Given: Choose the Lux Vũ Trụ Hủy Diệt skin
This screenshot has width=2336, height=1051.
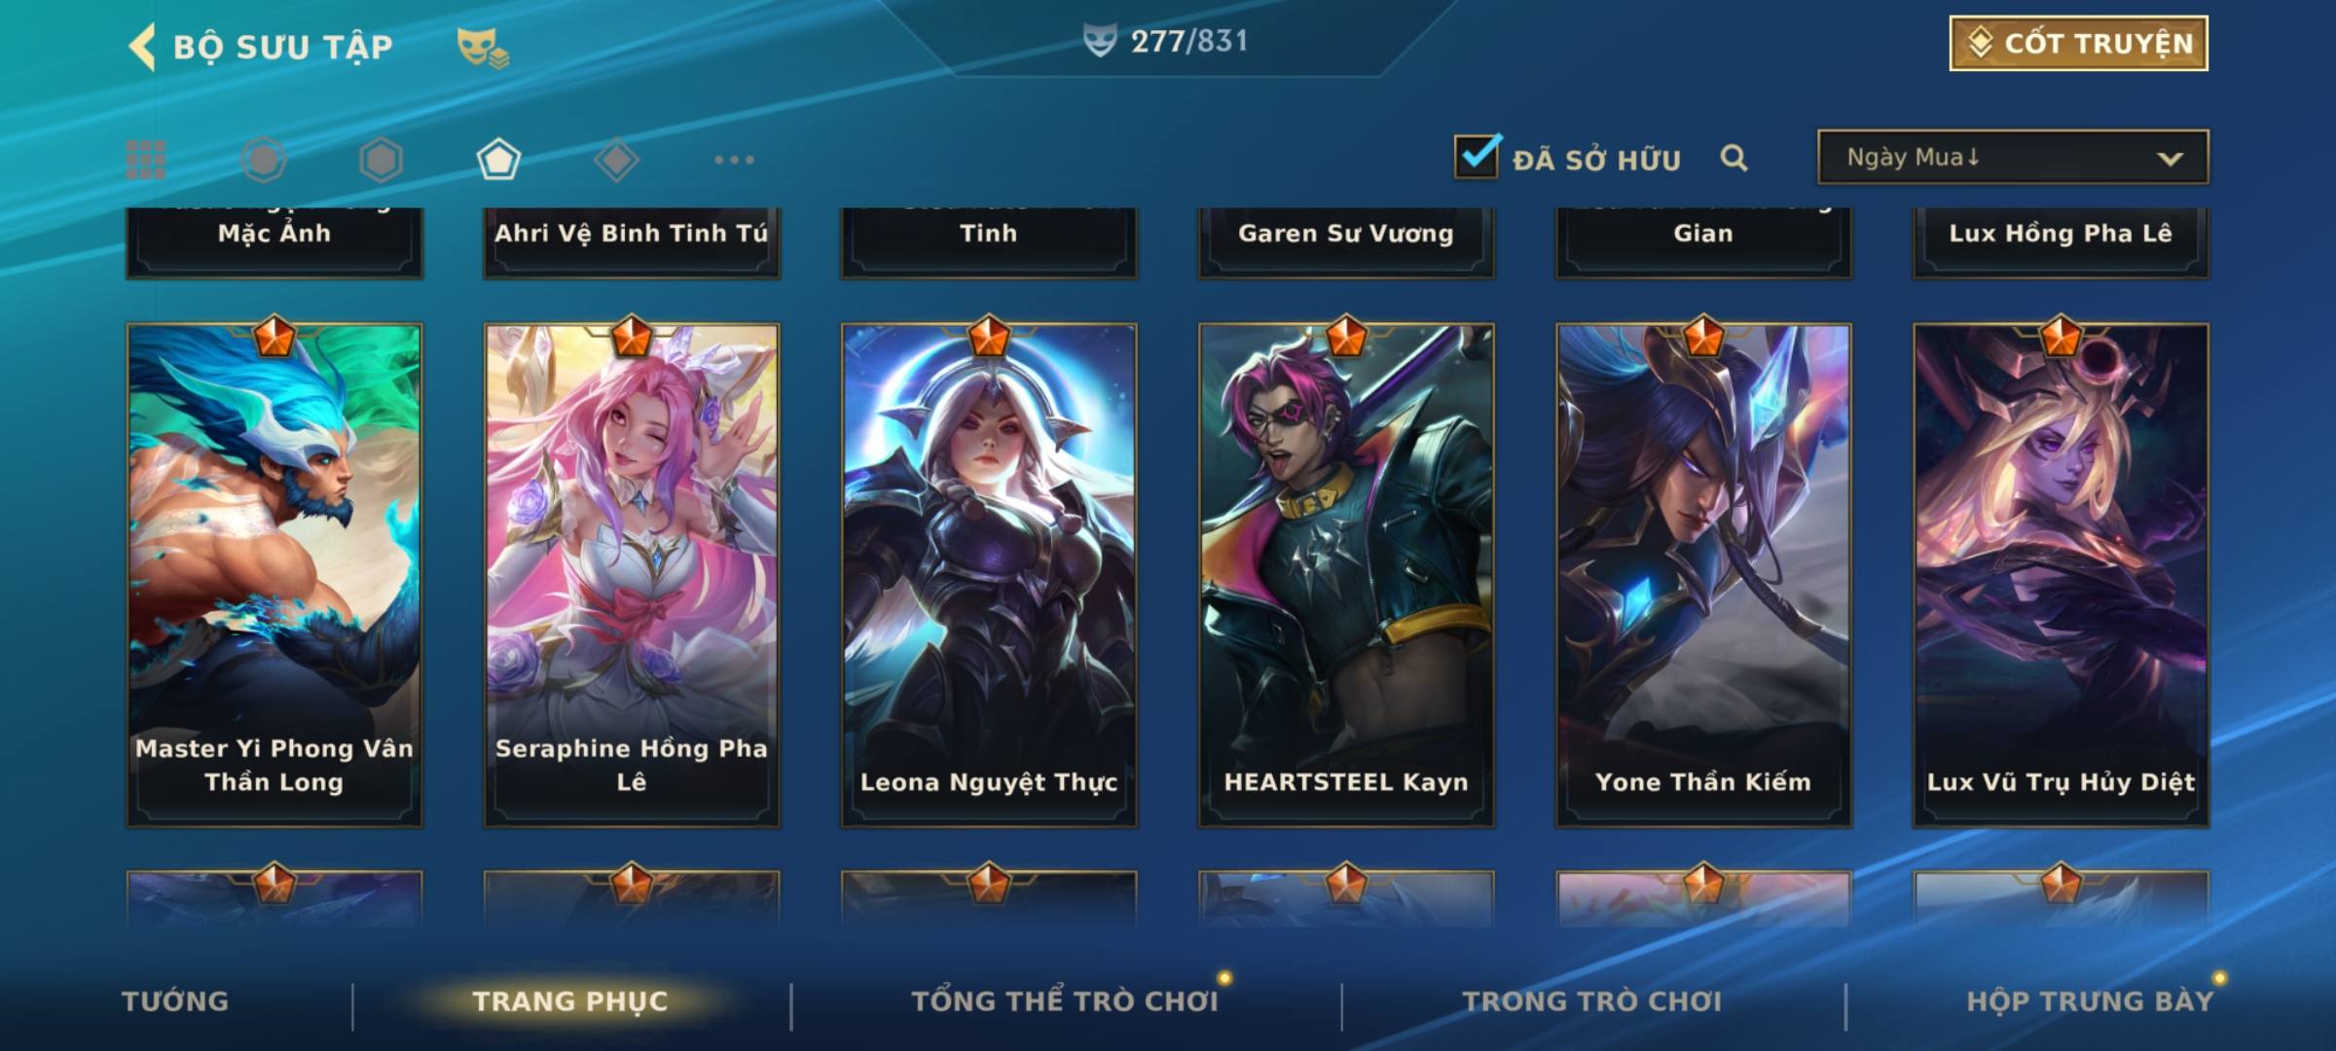Looking at the screenshot, I should pyautogui.click(x=2061, y=575).
